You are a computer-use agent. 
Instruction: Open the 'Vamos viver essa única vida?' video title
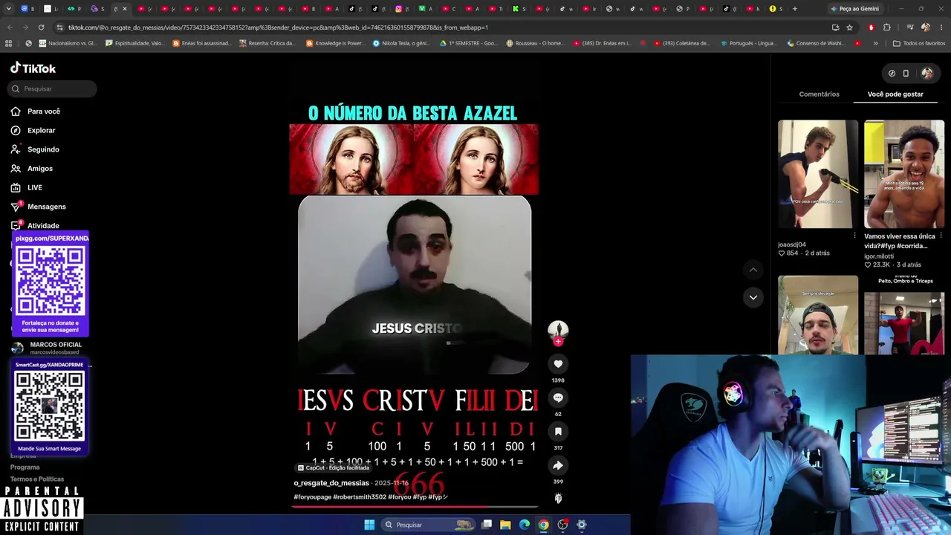point(900,241)
